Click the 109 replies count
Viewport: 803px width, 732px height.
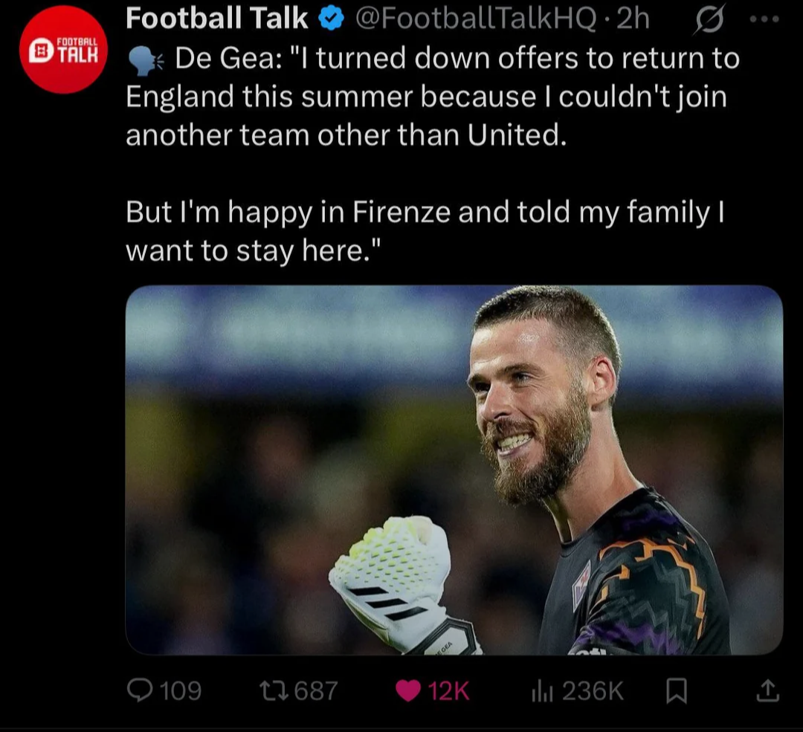point(181,690)
